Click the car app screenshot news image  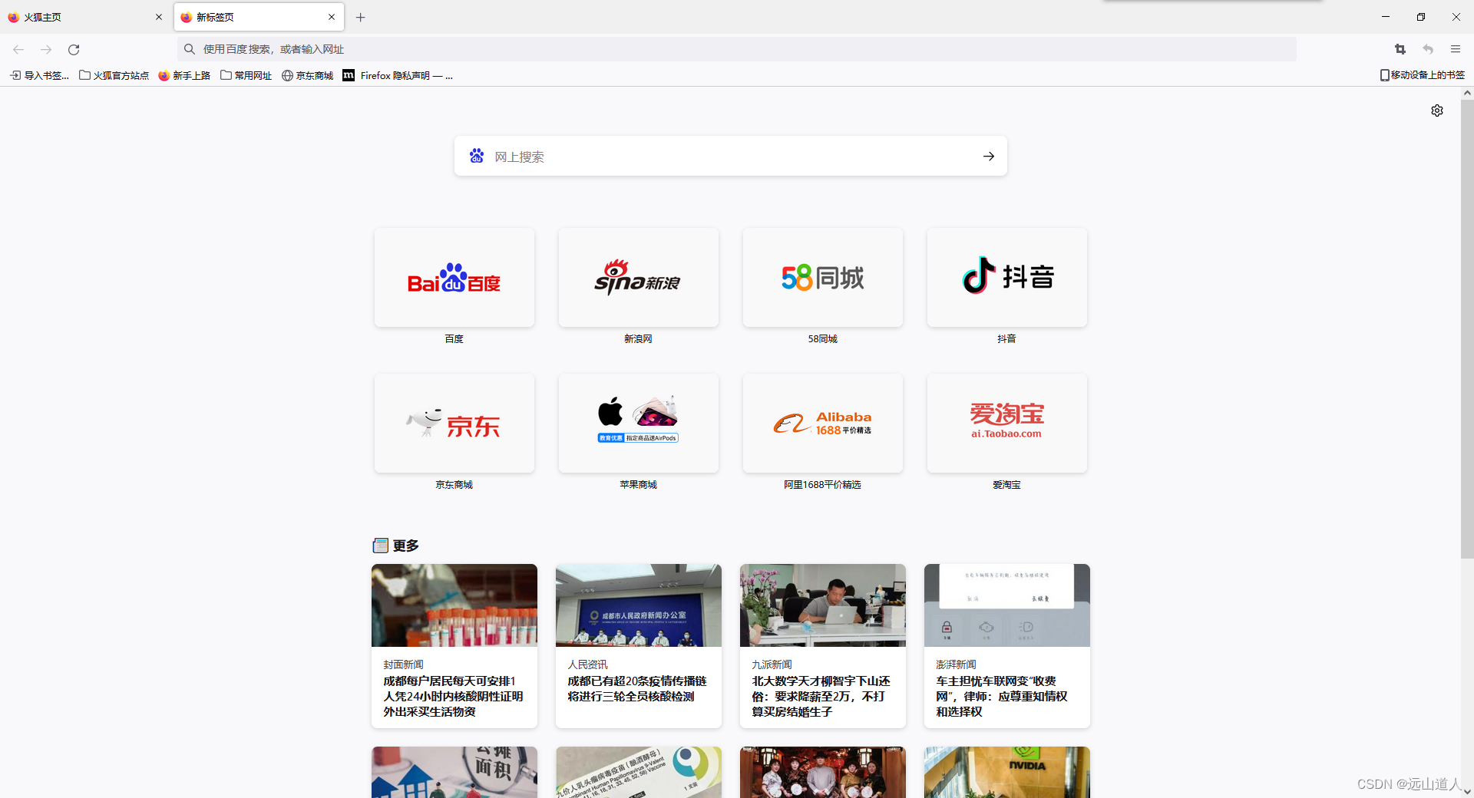[1007, 605]
